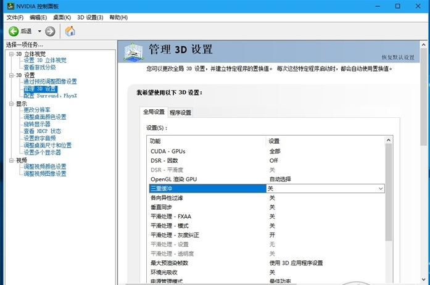The image size is (430, 285).
Task: Open 配置 Surround、PhysX task
Action: coord(50,96)
